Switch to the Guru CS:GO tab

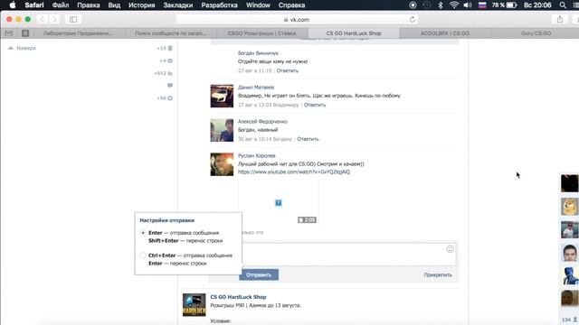(x=536, y=33)
